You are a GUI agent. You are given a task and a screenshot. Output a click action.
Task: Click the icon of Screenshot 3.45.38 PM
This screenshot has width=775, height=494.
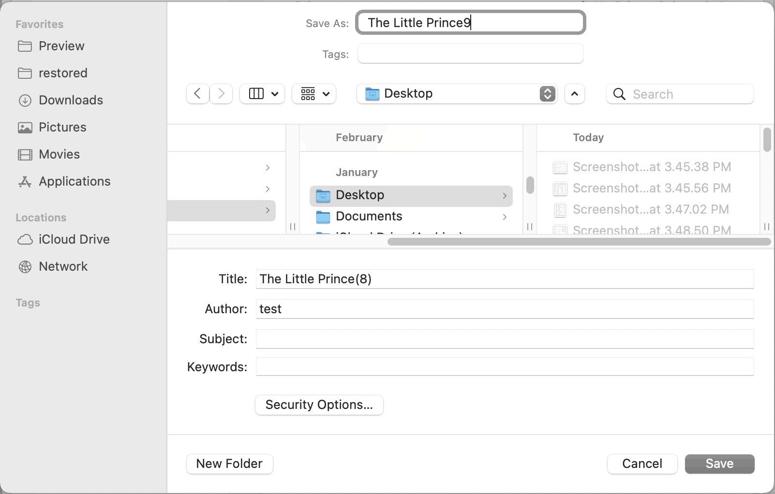(x=560, y=167)
